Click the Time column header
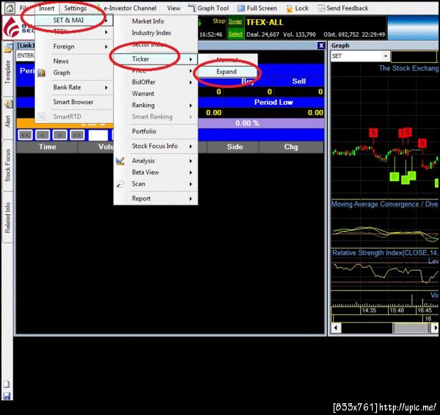Viewport: 440px width, 415px height. pyautogui.click(x=47, y=147)
